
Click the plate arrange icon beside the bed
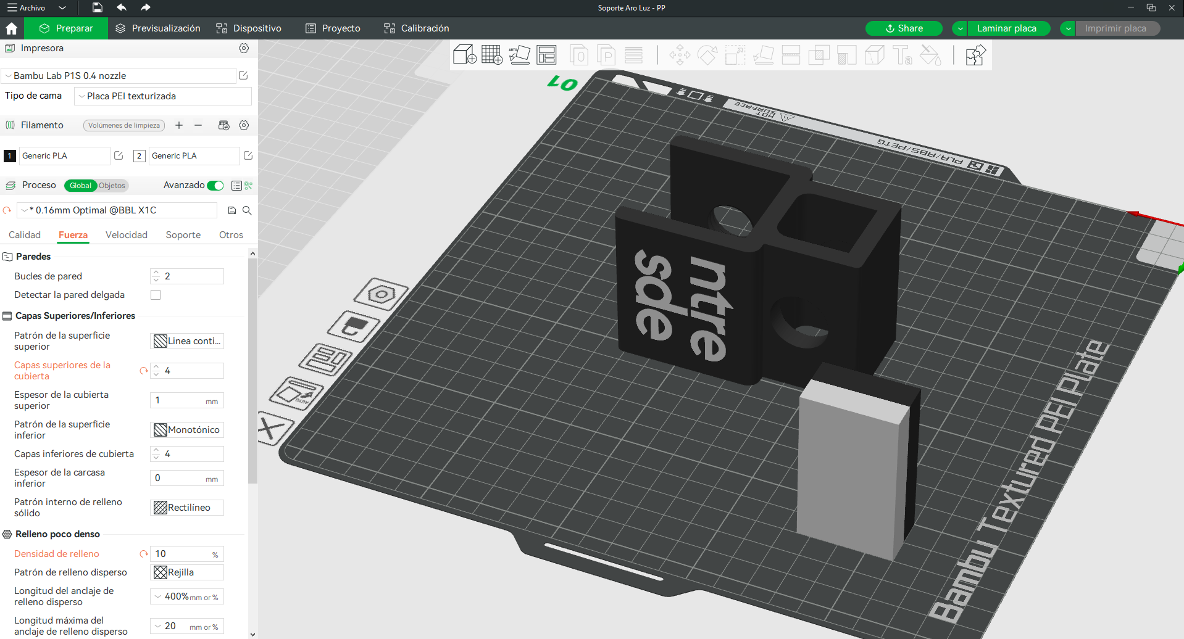click(x=326, y=360)
